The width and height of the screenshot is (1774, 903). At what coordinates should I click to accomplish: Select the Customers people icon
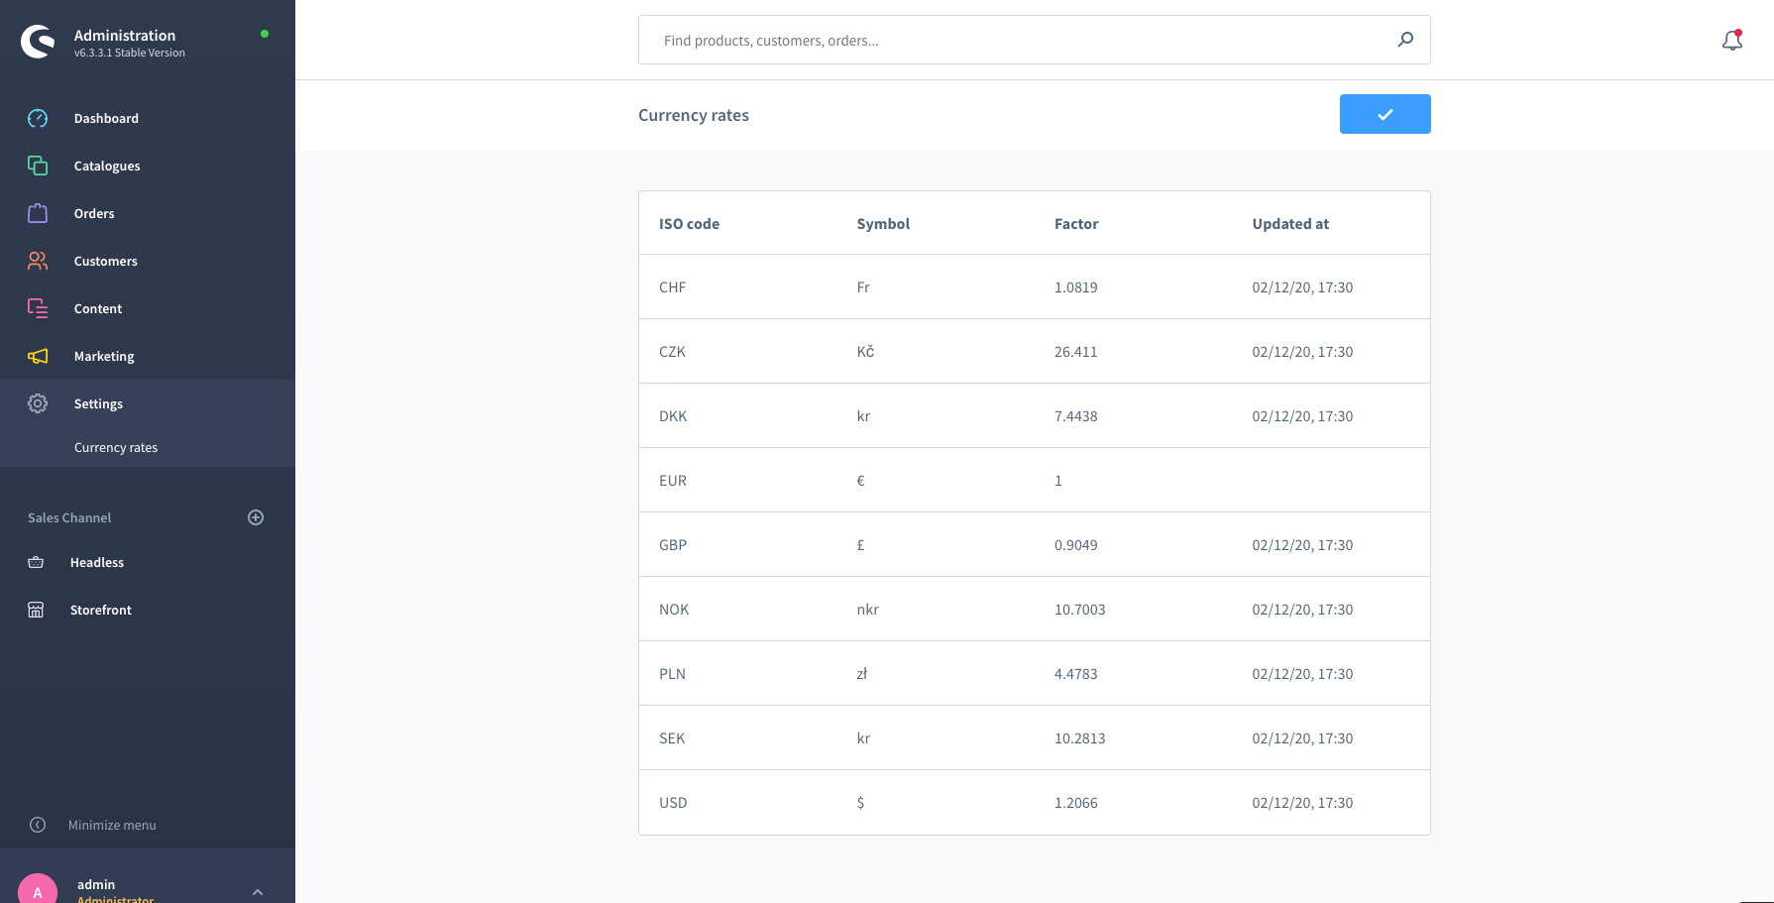(38, 261)
